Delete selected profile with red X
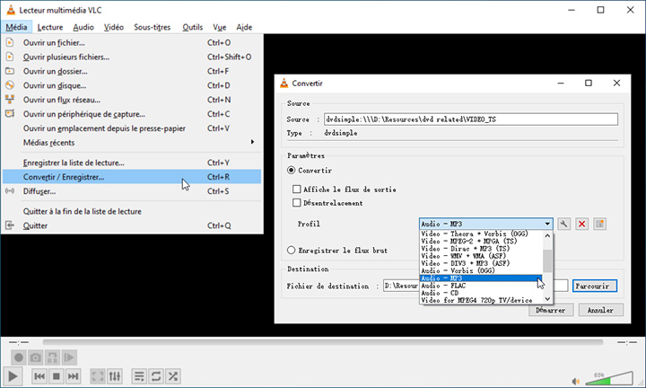The height and width of the screenshot is (388, 646). click(x=582, y=224)
